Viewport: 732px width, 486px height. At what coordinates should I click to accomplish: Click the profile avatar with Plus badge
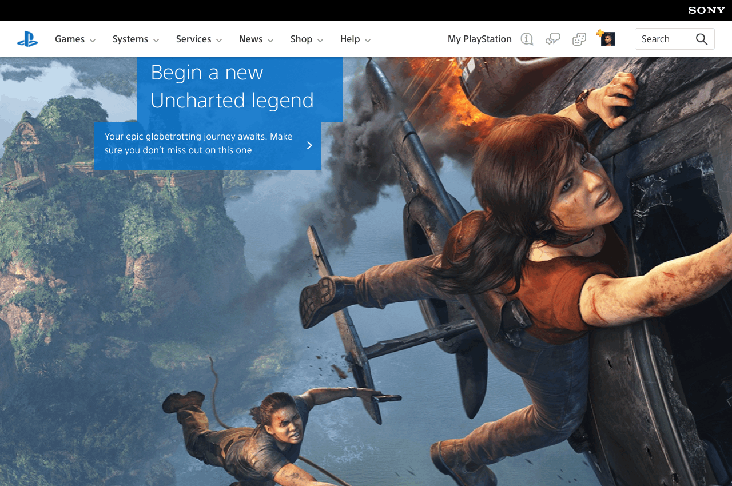click(606, 38)
